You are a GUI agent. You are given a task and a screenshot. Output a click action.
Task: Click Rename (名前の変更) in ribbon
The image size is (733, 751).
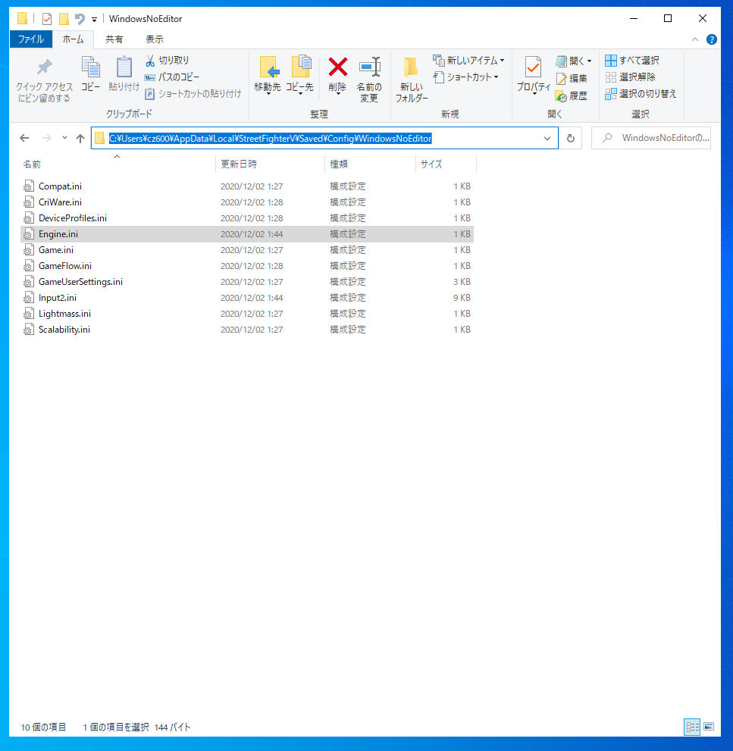click(369, 80)
